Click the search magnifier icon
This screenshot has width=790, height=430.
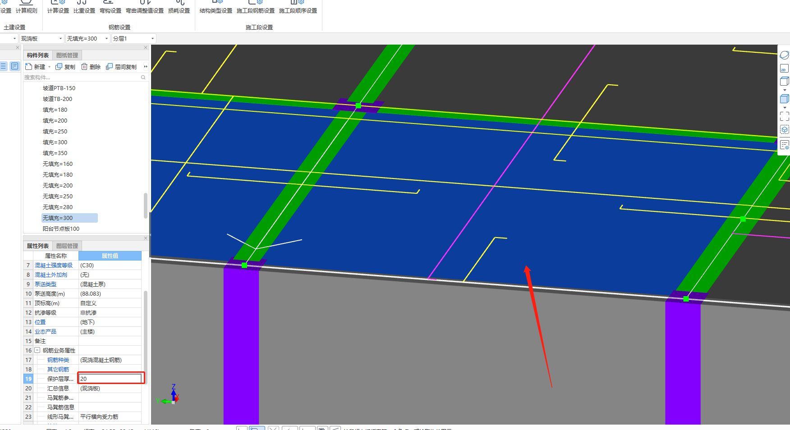143,78
